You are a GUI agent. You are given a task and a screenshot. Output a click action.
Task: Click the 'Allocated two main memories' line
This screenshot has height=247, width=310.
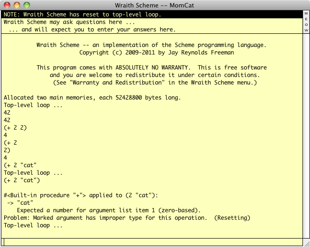point(92,98)
